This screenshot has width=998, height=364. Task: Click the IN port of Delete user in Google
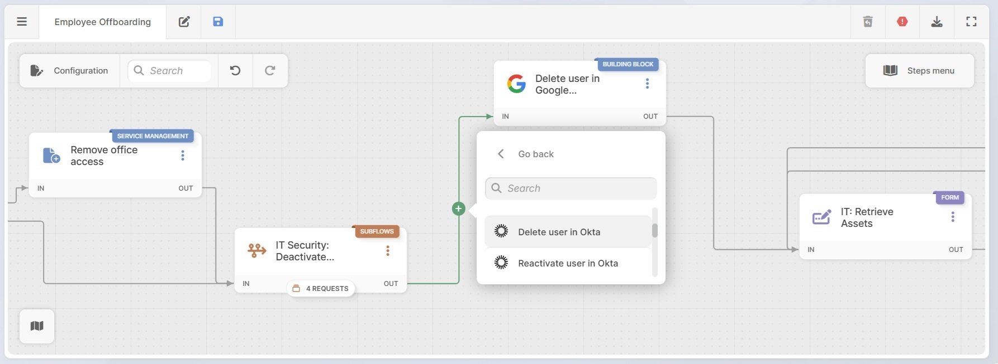tap(505, 117)
